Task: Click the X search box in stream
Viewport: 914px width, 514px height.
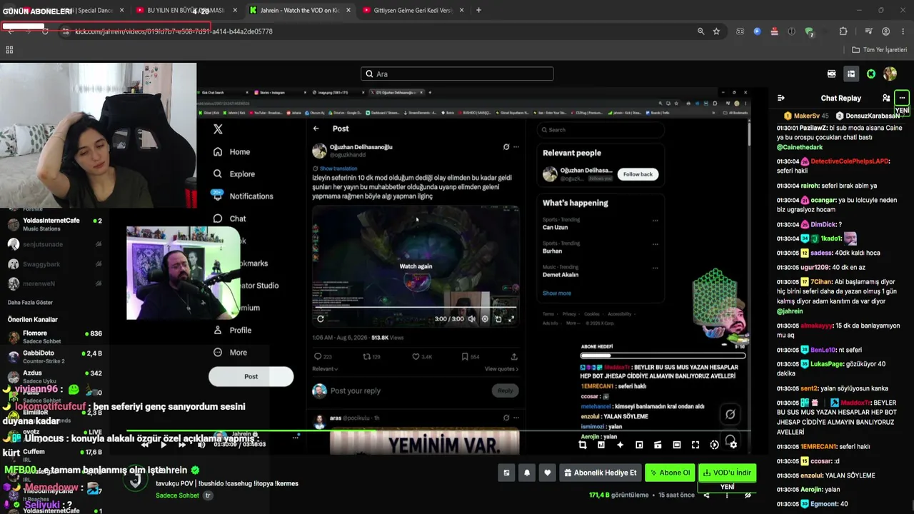Action: (600, 130)
